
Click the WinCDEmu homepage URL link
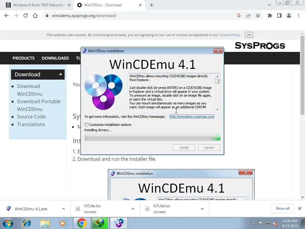tap(192, 117)
